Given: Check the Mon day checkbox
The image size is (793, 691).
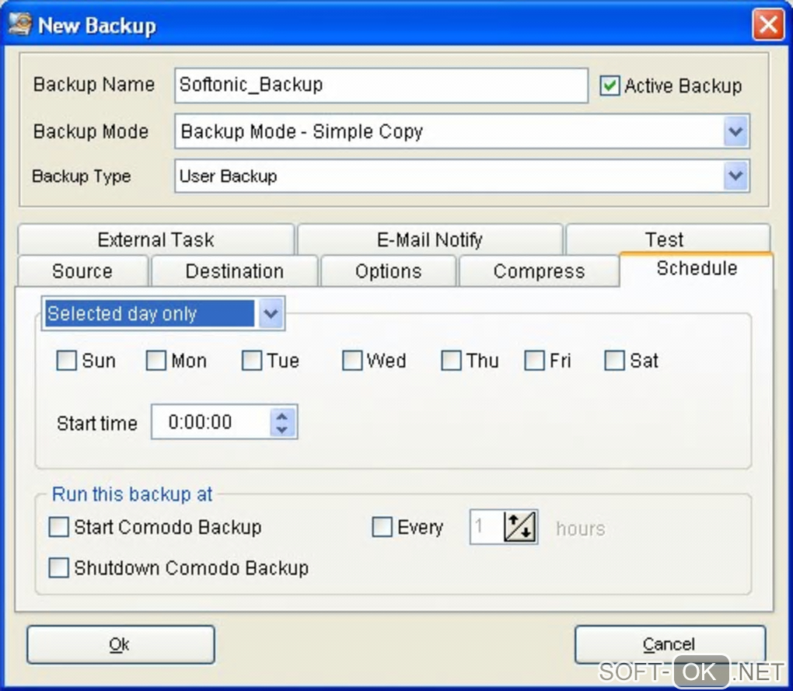Looking at the screenshot, I should pos(155,361).
